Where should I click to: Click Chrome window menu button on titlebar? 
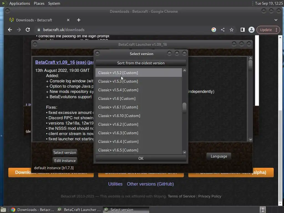click(7, 11)
